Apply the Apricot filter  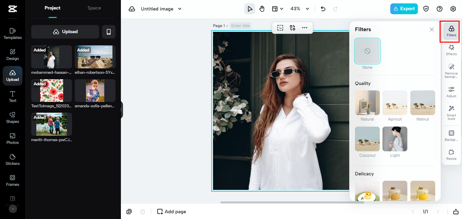click(x=395, y=103)
